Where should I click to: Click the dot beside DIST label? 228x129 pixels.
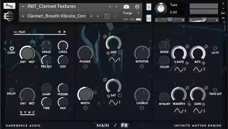tap(108, 53)
